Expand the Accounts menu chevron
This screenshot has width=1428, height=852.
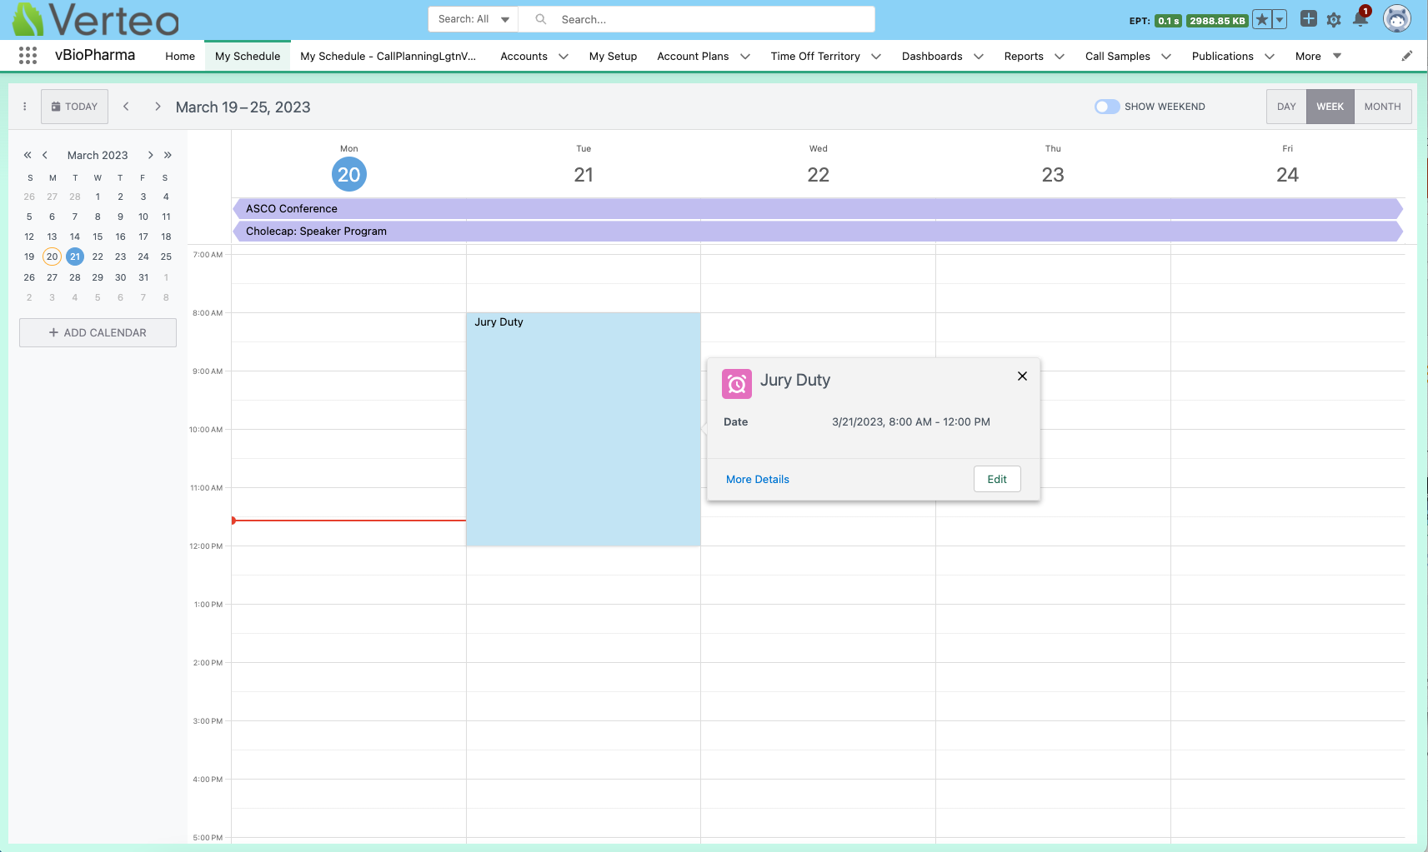coord(564,57)
